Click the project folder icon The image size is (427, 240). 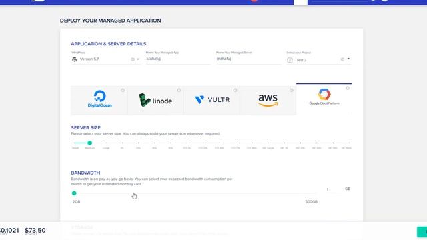tap(290, 60)
